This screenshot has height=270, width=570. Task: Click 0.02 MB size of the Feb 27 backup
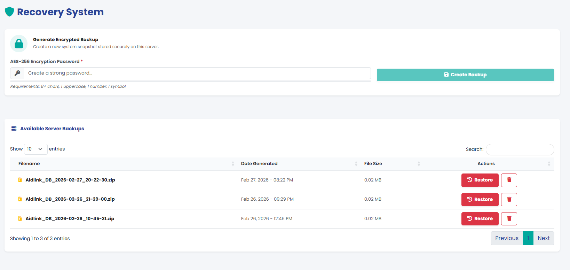point(373,180)
